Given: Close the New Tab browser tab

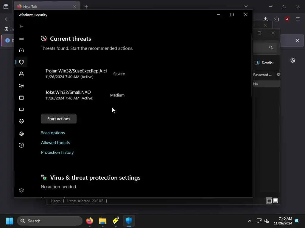Looking at the screenshot, I should pos(75,7).
